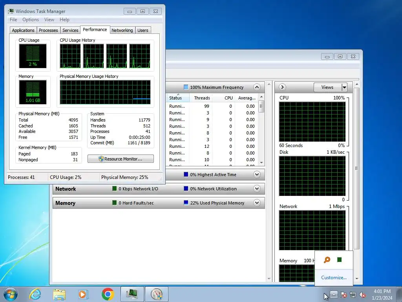402x302 pixels.
Task: Switch to the Processes tab
Action: coord(48,30)
